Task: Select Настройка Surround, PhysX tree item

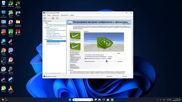Action: [x=53, y=44]
